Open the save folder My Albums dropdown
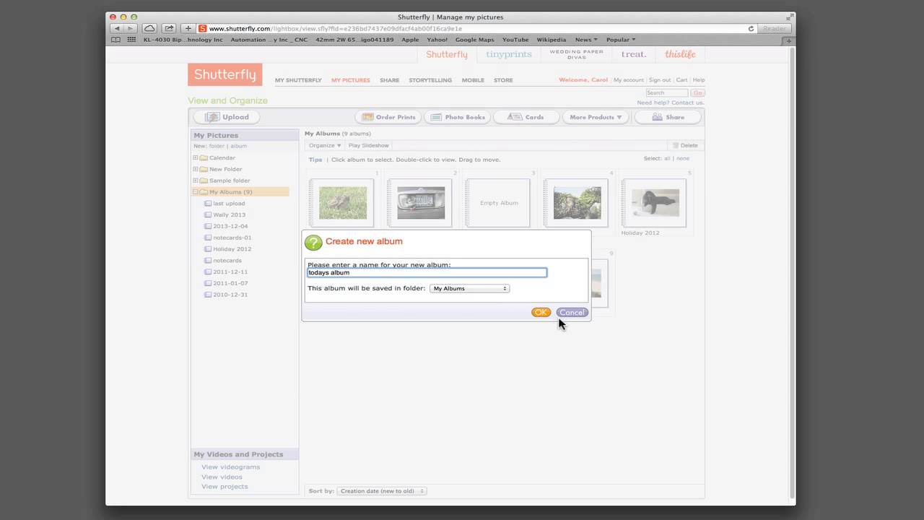The height and width of the screenshot is (520, 924). [x=469, y=288]
